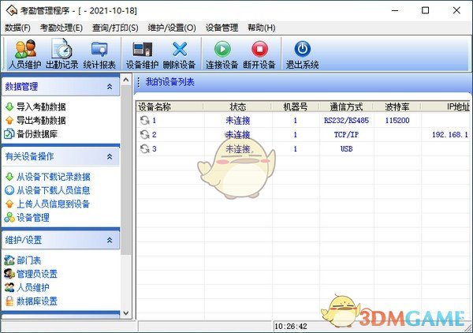
Task: Click 退出系统 power icon
Action: tap(302, 49)
